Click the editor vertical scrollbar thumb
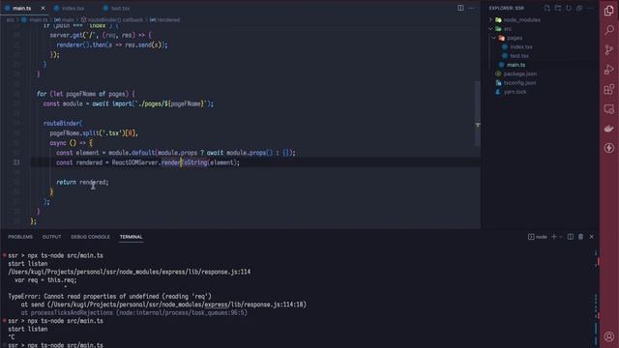Viewport: 619px width, 348px height. click(477, 114)
